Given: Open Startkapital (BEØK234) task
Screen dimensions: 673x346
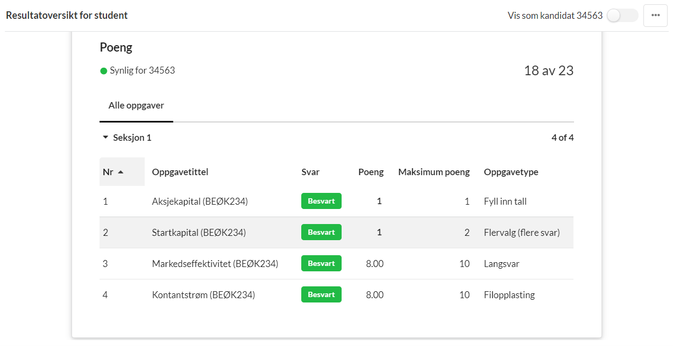Looking at the screenshot, I should click(199, 233).
